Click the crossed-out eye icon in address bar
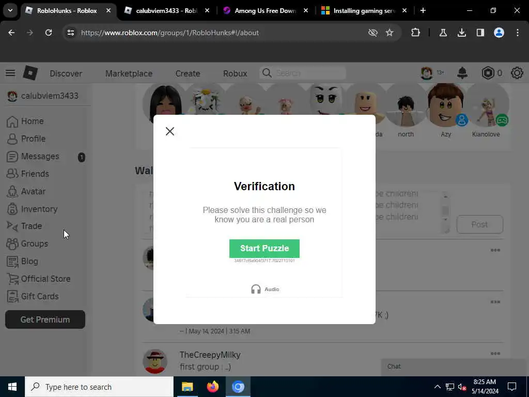529x397 pixels. pos(373,33)
